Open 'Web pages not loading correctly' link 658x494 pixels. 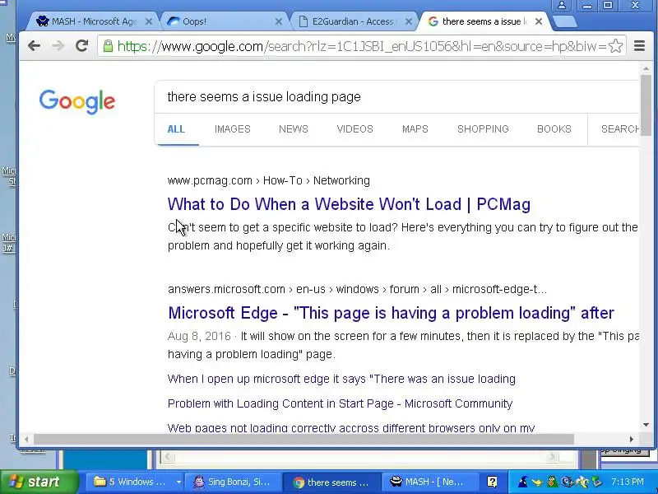tap(351, 428)
